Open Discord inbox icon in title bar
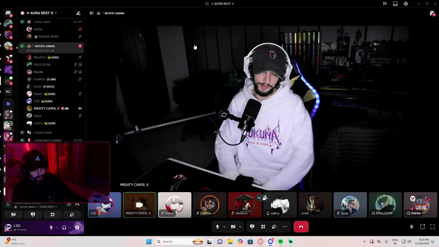This screenshot has width=439, height=247. click(x=395, y=4)
